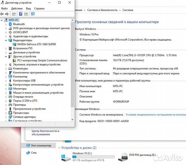Click the Мыши mouse icon
Screen dimensions: 186x165
(10, 93)
